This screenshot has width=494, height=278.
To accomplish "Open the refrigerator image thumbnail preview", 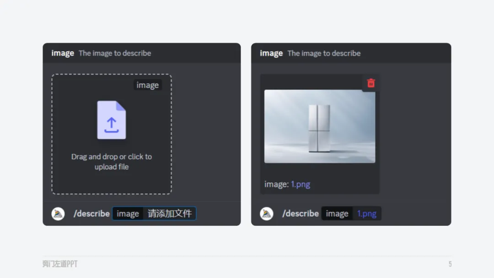I will [x=320, y=126].
